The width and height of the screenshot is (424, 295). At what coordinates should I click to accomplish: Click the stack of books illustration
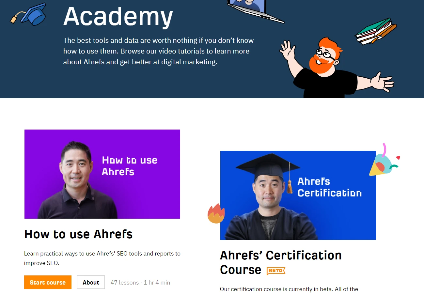coord(376,32)
